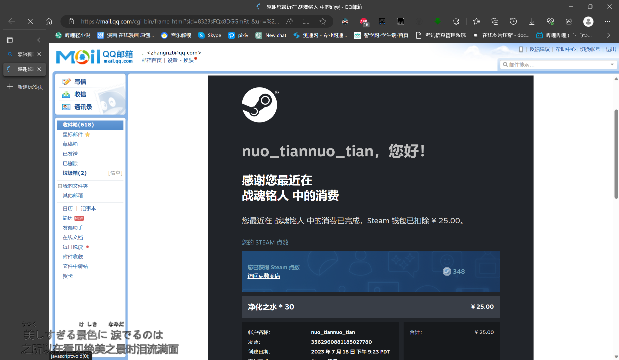Star this page as a favorite
This screenshot has width=619, height=360.
tap(323, 21)
